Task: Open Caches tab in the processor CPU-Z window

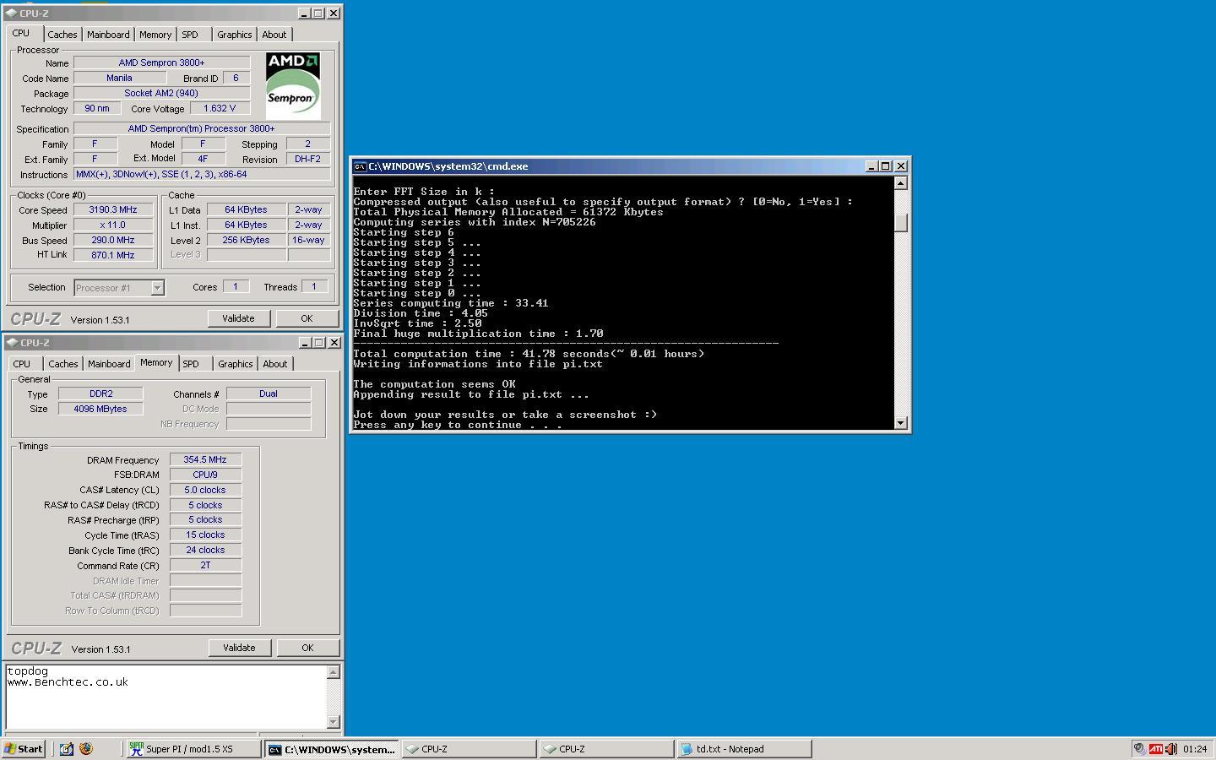Action: tap(62, 35)
